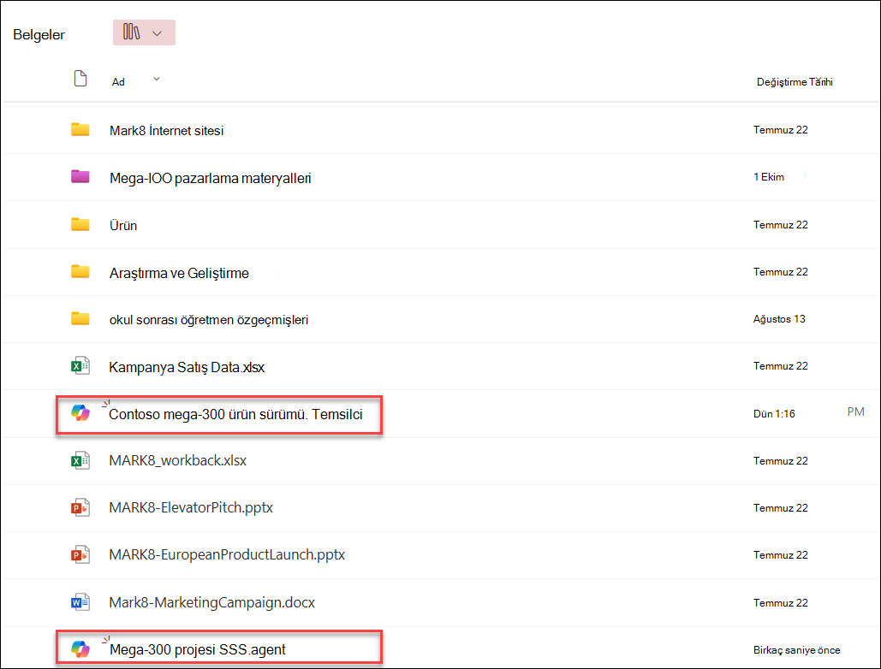Open the library view switcher dropdown
The width and height of the screenshot is (881, 669).
144,33
